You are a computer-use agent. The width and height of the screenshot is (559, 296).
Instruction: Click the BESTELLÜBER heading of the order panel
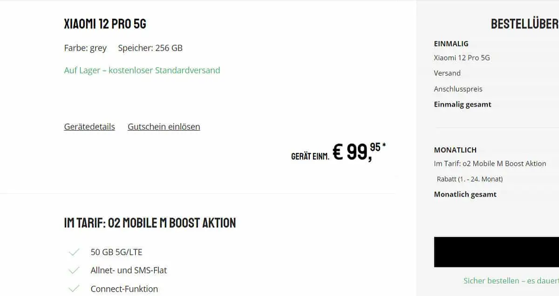524,23
